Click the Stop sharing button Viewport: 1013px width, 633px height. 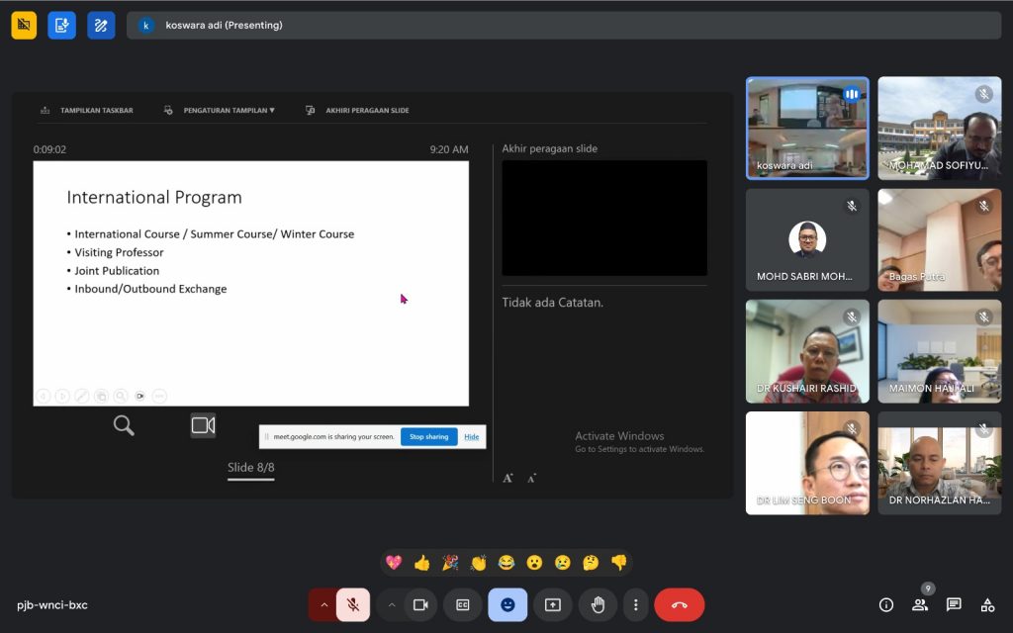click(428, 436)
